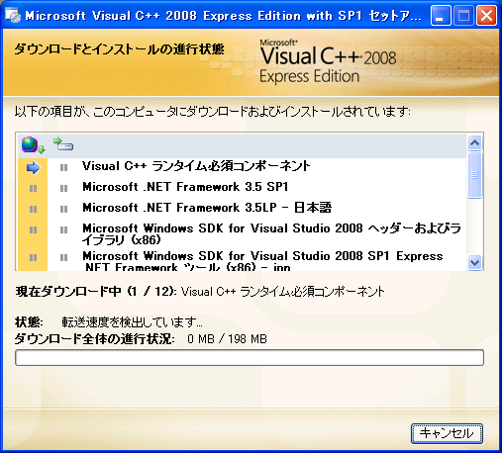The image size is (503, 453).
Task: Select Windows SDK ヘッダーおよびライブラリ (x86) row
Action: [242, 233]
